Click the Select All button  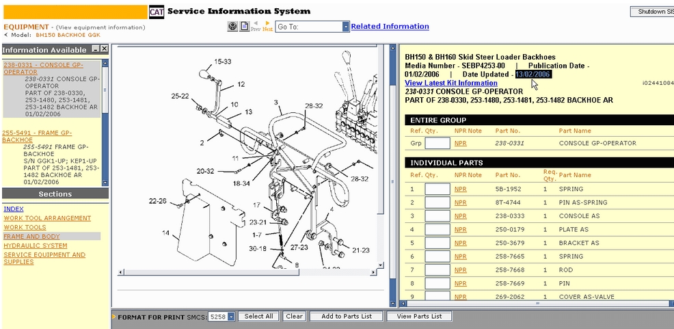pyautogui.click(x=259, y=316)
